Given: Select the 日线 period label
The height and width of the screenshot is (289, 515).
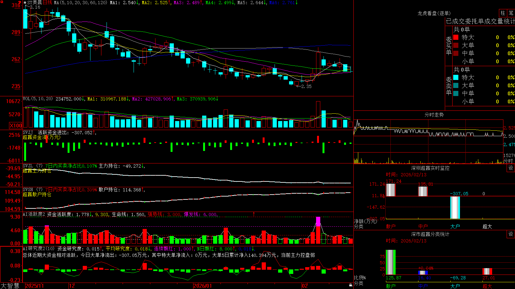Looking at the screenshot, I should tap(47, 3).
